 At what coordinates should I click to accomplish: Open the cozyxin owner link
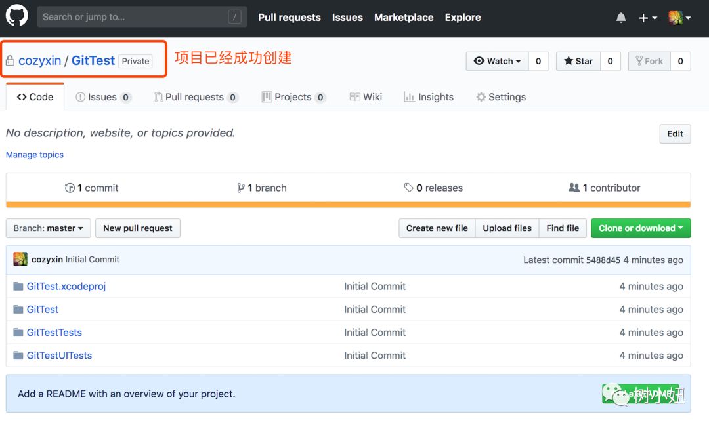[x=40, y=60]
